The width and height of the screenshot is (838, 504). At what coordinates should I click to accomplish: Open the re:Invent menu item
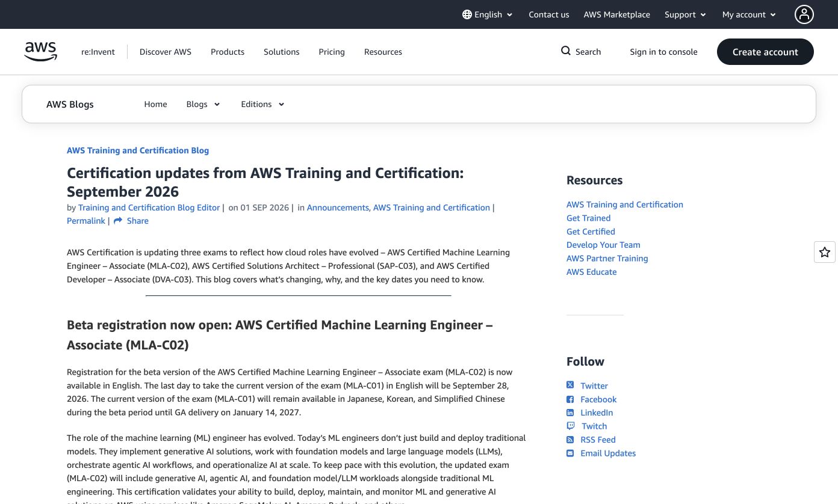click(98, 52)
